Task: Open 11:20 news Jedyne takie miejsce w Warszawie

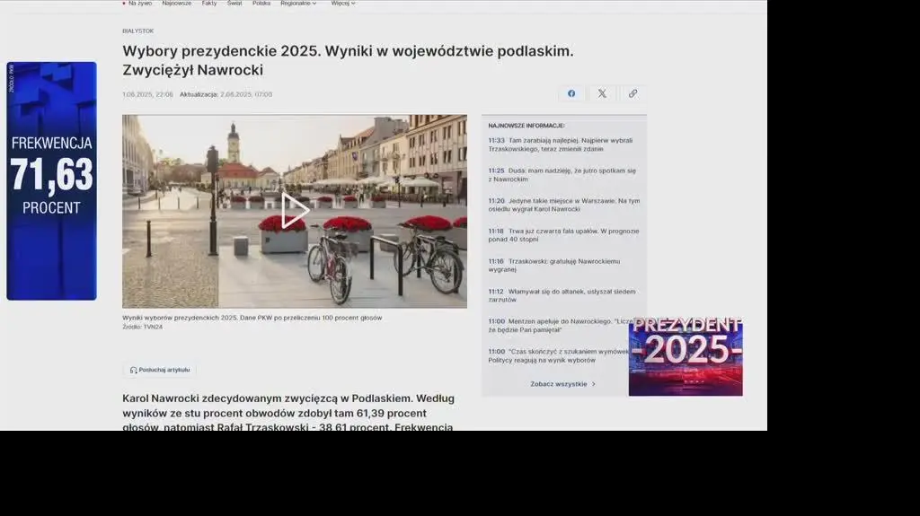Action: click(x=563, y=205)
